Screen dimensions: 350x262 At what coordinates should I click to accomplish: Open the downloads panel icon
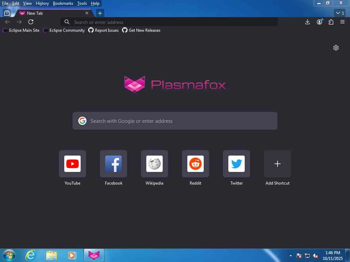pos(308,22)
